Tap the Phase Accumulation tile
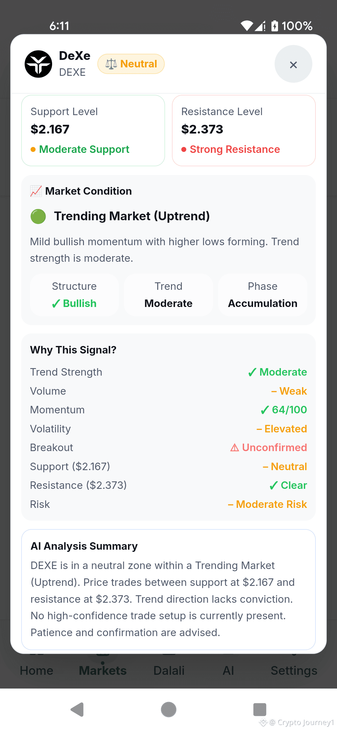 pos(263,295)
